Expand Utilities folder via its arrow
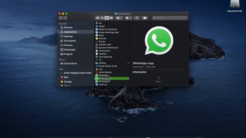This screenshot has height=138, width=246. tap(128, 63)
